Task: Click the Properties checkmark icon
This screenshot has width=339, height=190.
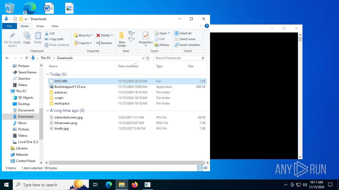Action: click(x=146, y=36)
